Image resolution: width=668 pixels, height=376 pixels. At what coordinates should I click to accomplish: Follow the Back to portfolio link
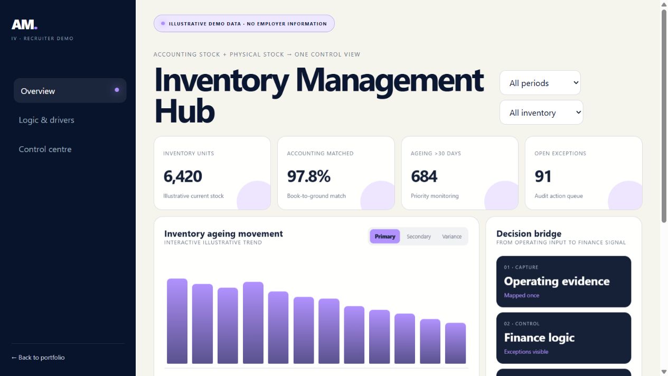click(38, 358)
